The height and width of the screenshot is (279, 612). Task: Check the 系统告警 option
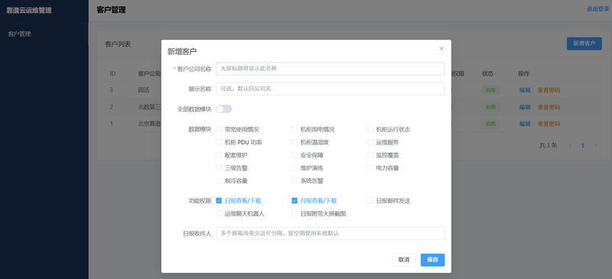[x=295, y=180]
